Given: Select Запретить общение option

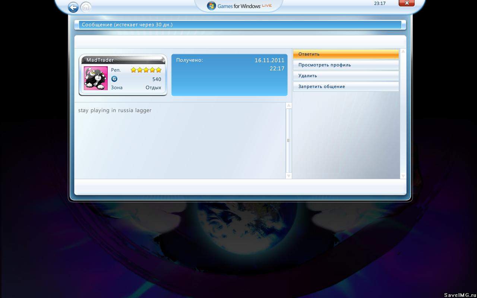Looking at the screenshot, I should pyautogui.click(x=346, y=86).
